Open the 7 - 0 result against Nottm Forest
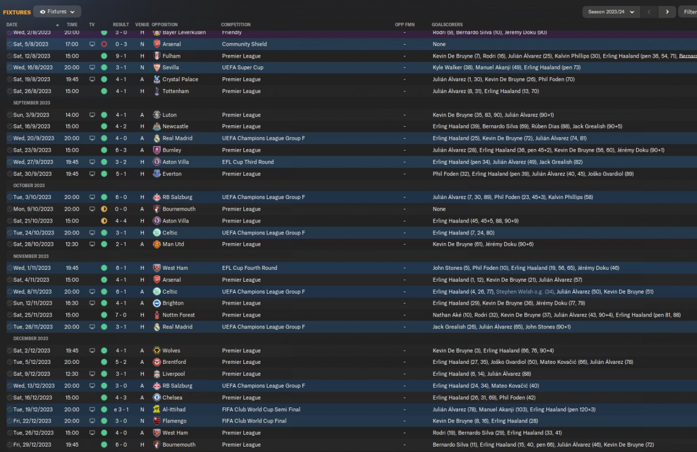The height and width of the screenshot is (452, 697). point(121,315)
